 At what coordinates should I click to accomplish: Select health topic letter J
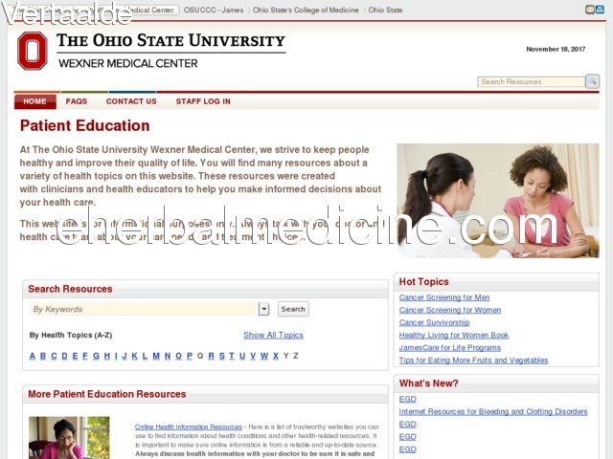point(125,356)
